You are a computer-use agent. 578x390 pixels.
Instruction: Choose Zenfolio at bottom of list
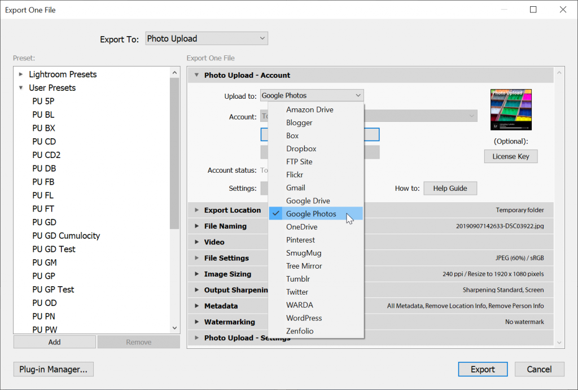click(299, 331)
